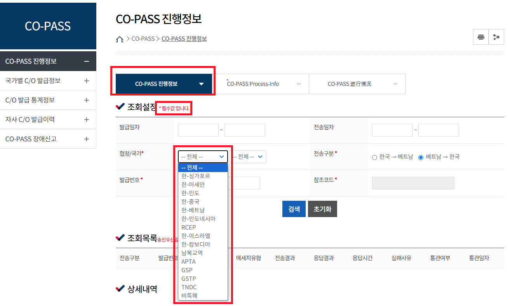This screenshot has height=306, width=508.
Task: Click the 협정 dropdown showing -- 전체 --
Action: 203,156
